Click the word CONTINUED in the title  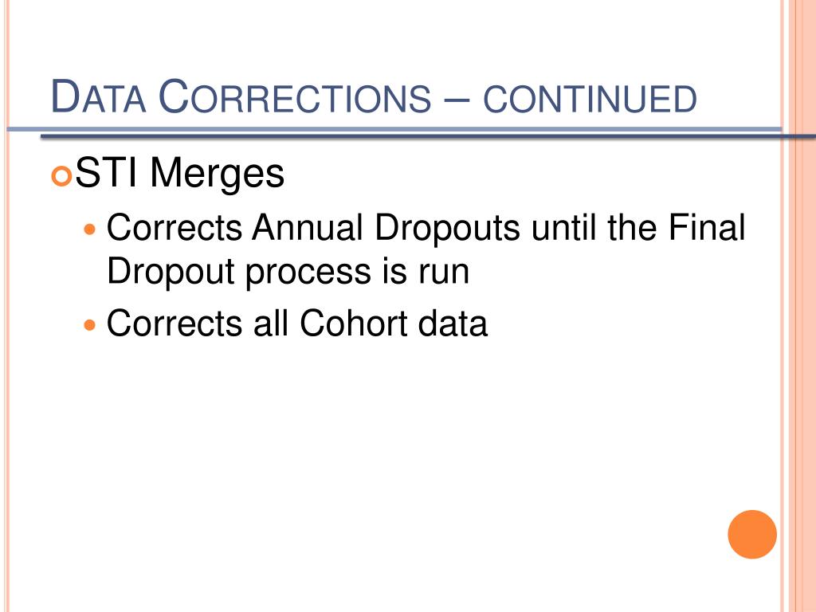click(x=590, y=99)
